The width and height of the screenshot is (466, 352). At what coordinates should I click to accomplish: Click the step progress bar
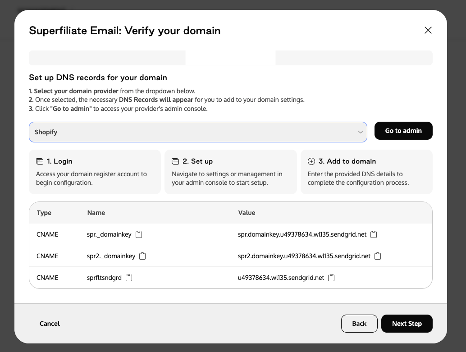[231, 58]
